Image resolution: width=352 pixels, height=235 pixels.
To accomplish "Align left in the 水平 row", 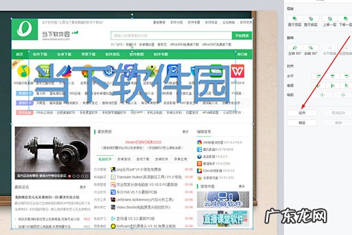I will (x=318, y=76).
